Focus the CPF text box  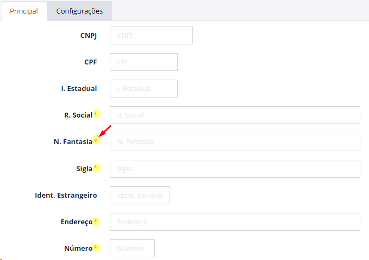(143, 62)
